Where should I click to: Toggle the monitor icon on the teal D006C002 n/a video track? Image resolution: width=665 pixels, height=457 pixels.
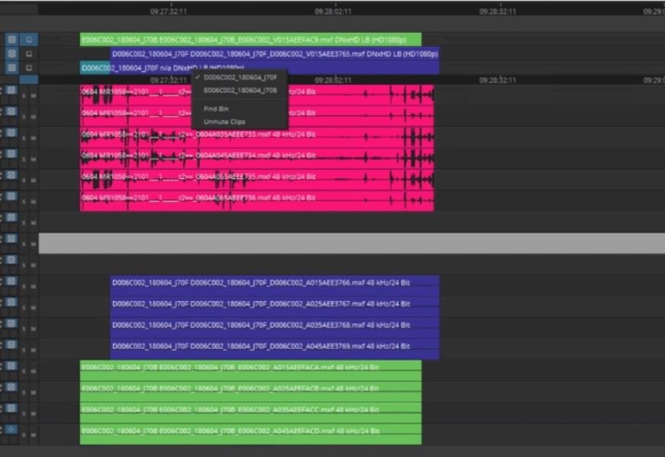click(29, 68)
